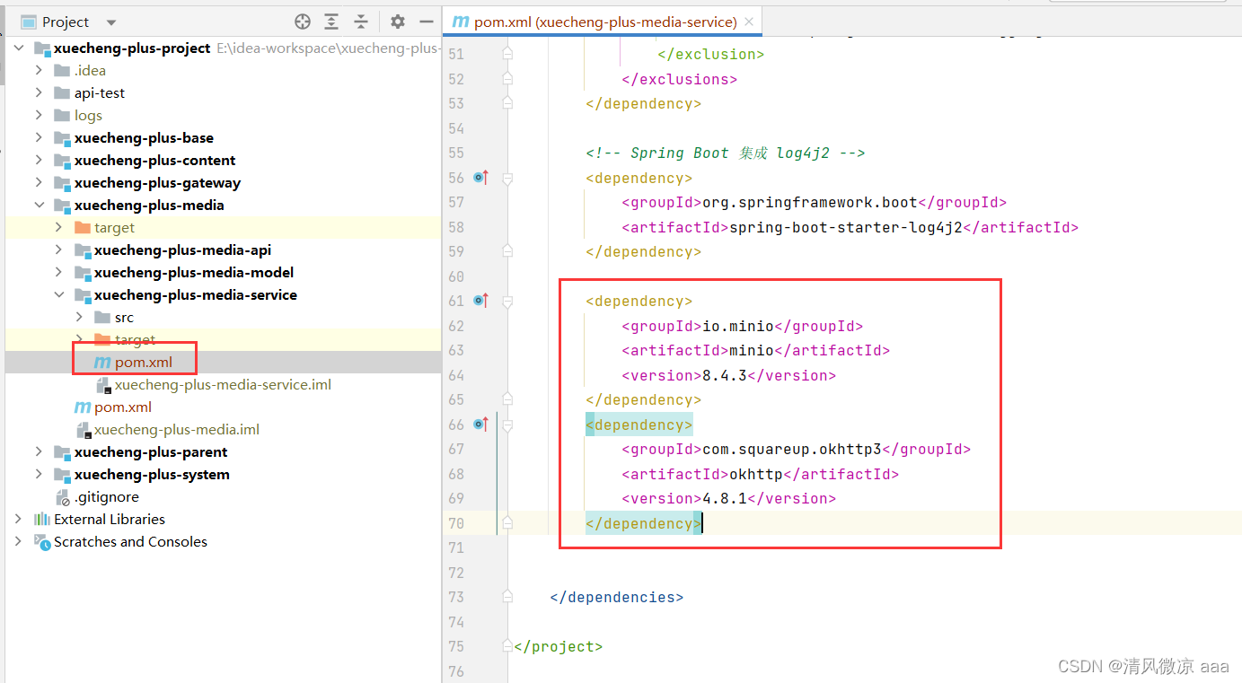Screen dimensions: 1242x683
Task: Select xuecheng-plus-system module
Action: pos(152,474)
